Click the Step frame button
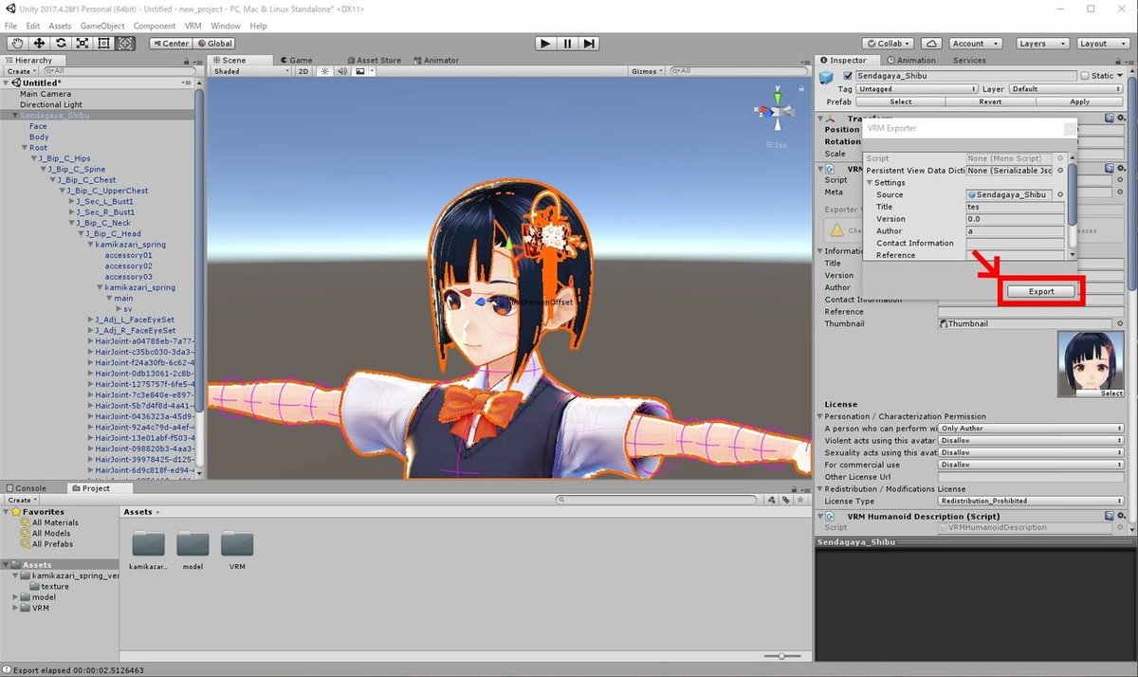Screen dimensions: 1138x677 pyautogui.click(x=590, y=43)
